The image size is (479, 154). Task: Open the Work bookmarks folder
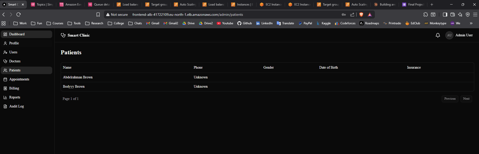pyautogui.click(x=20, y=23)
